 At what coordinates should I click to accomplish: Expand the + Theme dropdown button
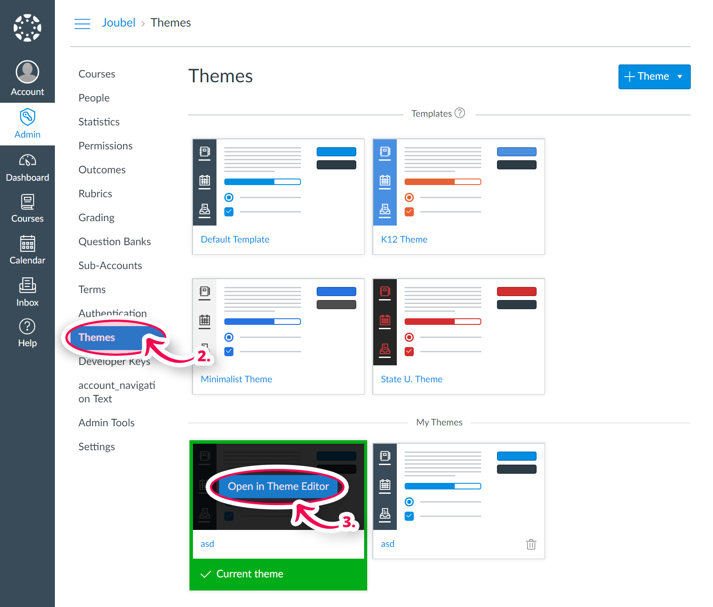coord(654,77)
